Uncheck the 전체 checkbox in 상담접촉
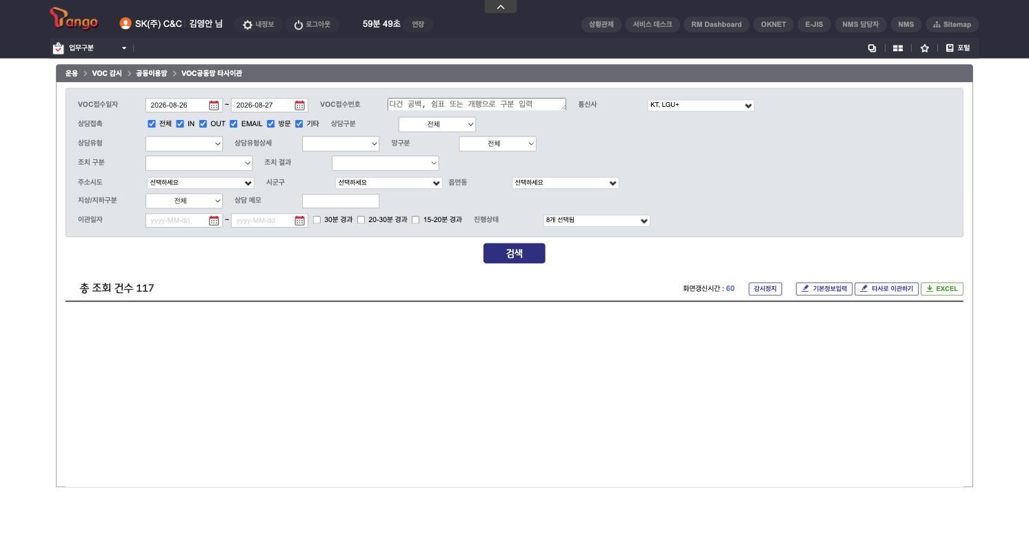Viewport: 1029px width, 560px height. coord(152,124)
